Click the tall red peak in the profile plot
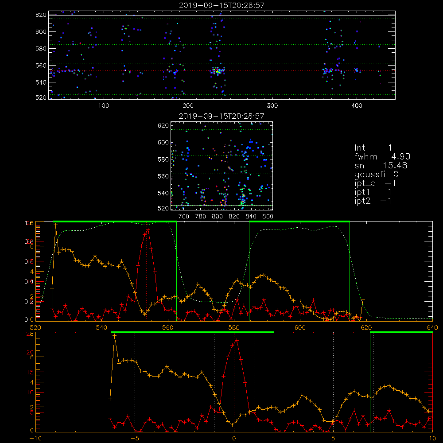443x443 pixels. click(148, 229)
